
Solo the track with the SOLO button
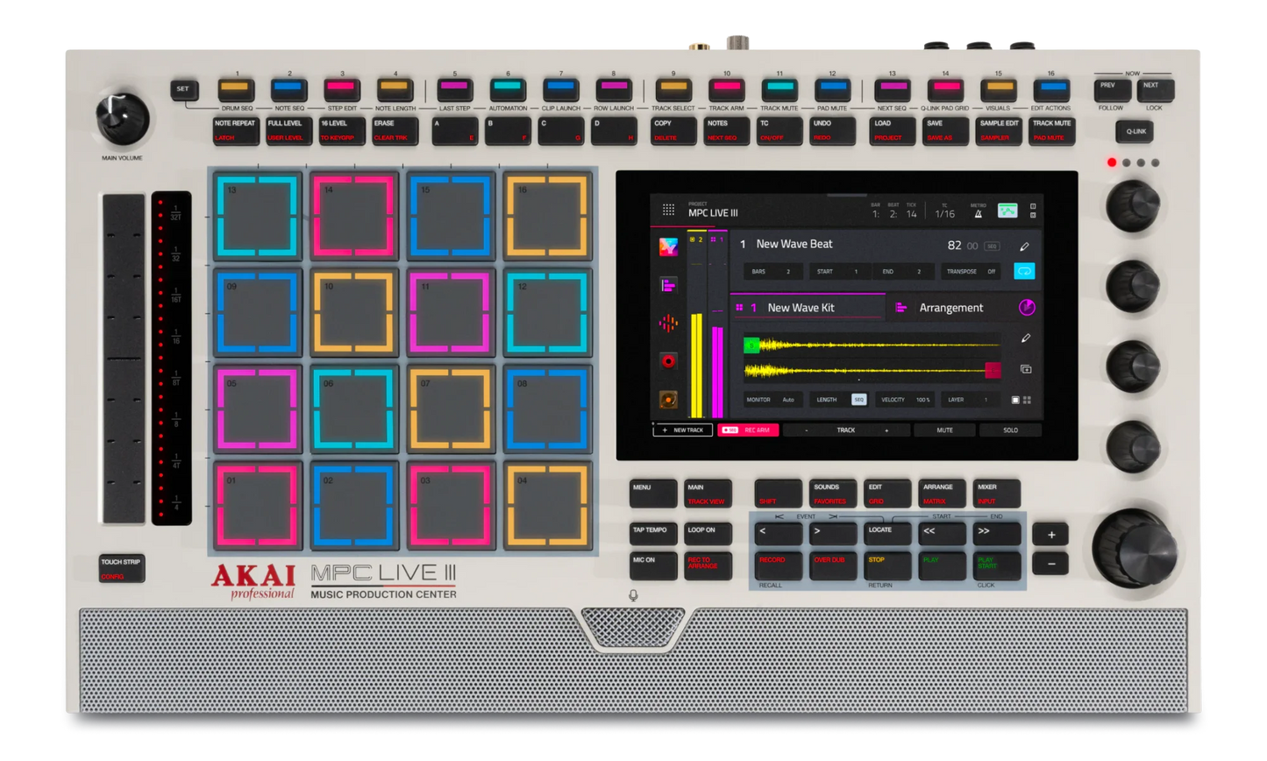tap(1010, 430)
